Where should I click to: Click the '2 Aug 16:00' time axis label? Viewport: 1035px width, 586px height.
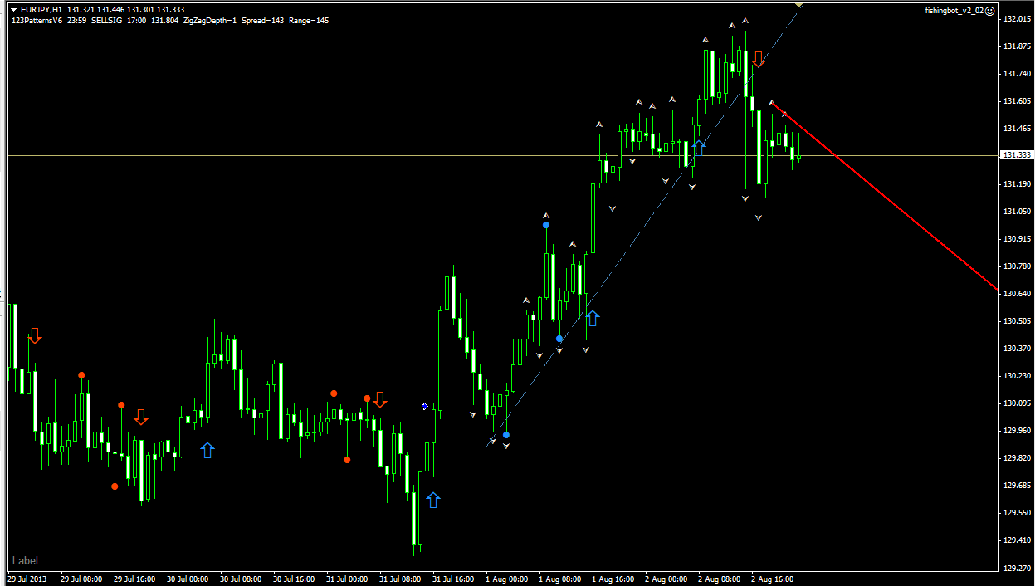tap(772, 579)
